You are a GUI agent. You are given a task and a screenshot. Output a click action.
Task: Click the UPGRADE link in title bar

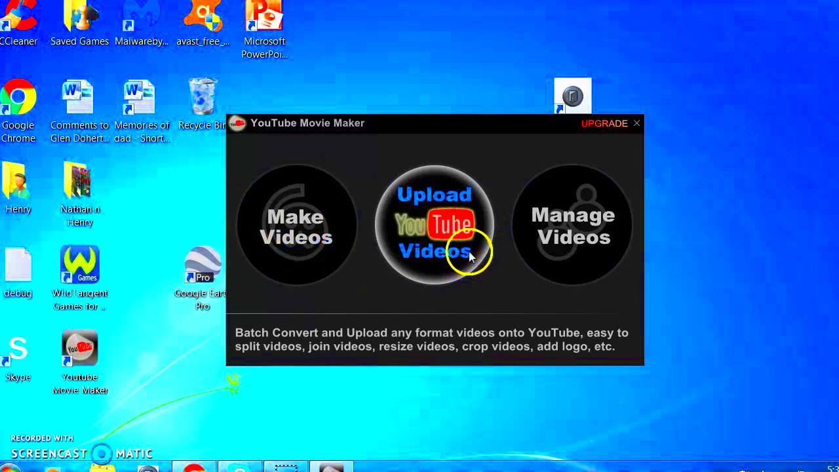[604, 123]
